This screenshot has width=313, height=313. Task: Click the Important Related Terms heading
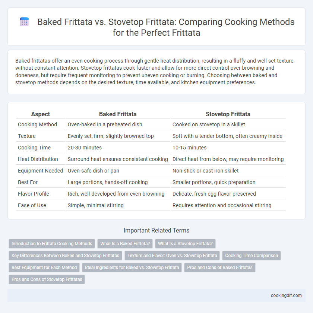click(x=156, y=230)
